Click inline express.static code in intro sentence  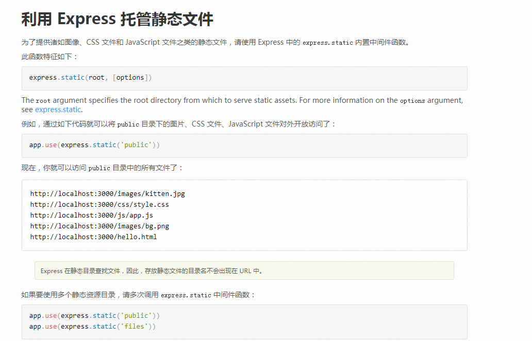tap(327, 43)
